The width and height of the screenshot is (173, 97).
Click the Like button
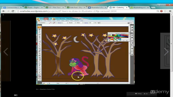coord(146,94)
